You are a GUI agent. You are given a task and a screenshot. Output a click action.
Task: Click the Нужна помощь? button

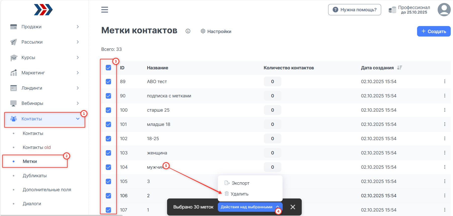pos(354,10)
